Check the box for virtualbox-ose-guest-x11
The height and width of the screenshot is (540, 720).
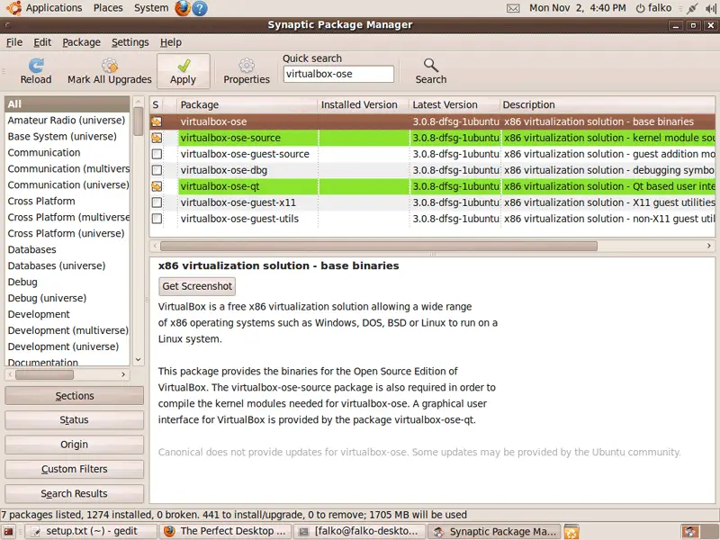pos(157,202)
